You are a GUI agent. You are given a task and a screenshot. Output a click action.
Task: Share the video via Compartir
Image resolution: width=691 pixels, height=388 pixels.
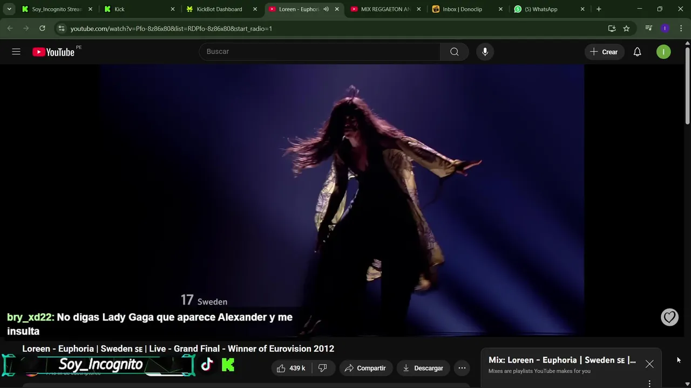pos(365,368)
